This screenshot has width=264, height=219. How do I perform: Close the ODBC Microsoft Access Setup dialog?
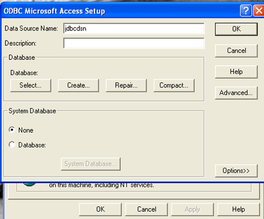(259, 11)
